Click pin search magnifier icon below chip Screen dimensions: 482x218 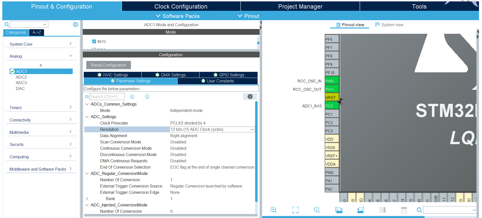click(419, 210)
